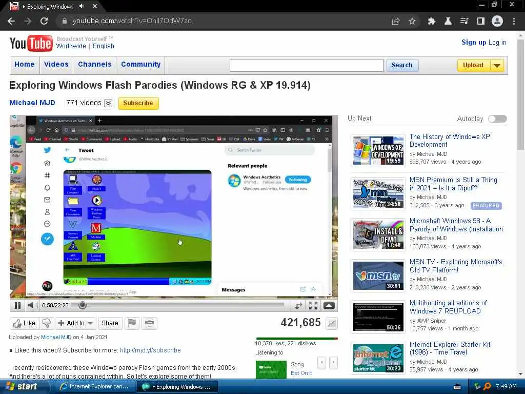The image size is (525, 394).
Task: Open the Videos tab
Action: (56, 64)
